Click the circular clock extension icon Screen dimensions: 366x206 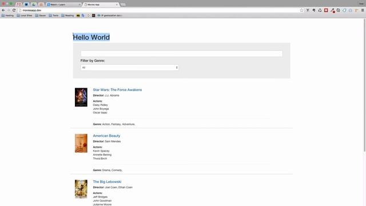(338, 10)
